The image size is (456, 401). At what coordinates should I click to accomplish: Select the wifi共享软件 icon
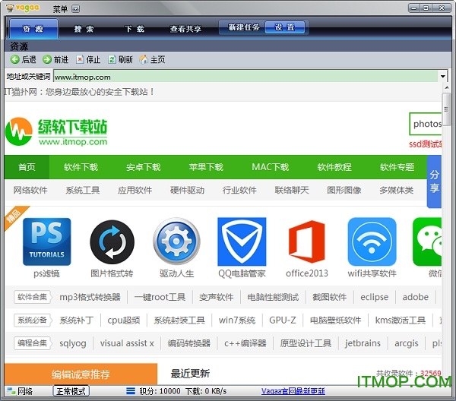coord(372,242)
